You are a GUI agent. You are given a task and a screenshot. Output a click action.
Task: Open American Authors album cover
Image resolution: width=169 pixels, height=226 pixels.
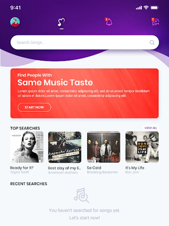[65, 147]
